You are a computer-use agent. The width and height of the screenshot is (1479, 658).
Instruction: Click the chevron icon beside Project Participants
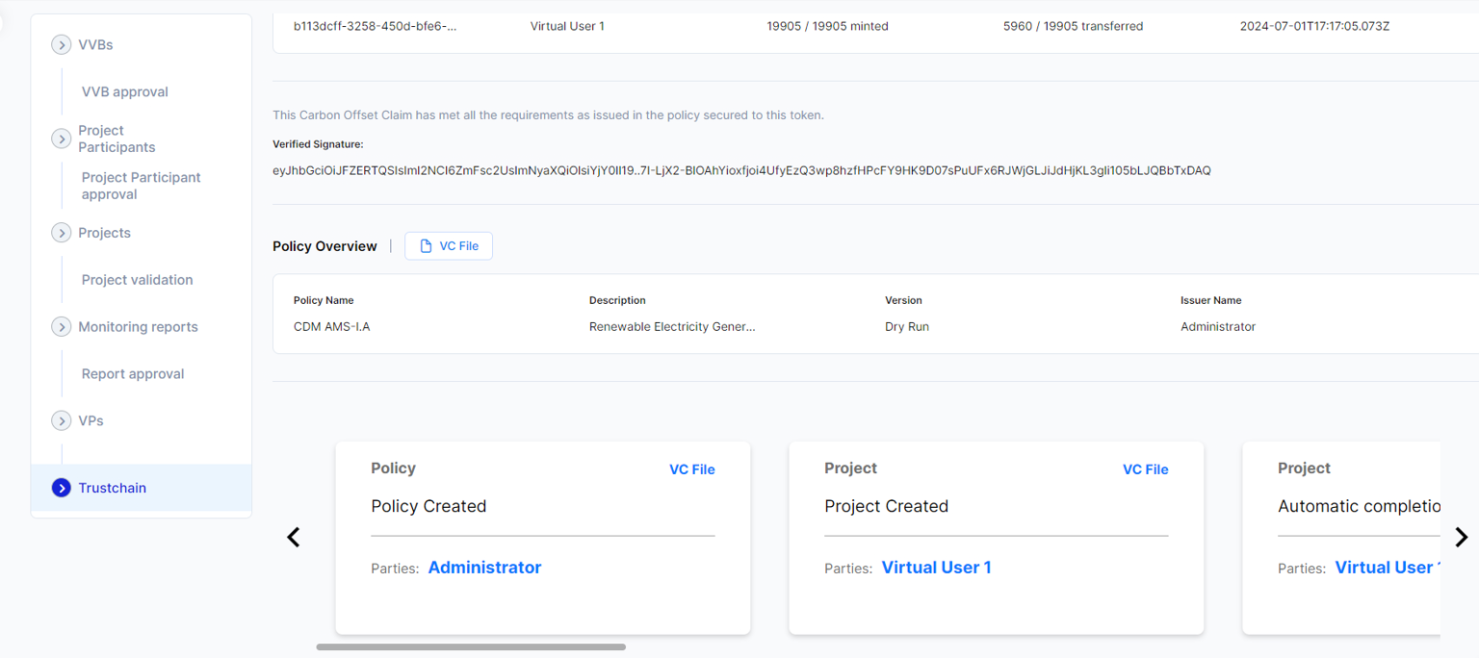coord(62,139)
